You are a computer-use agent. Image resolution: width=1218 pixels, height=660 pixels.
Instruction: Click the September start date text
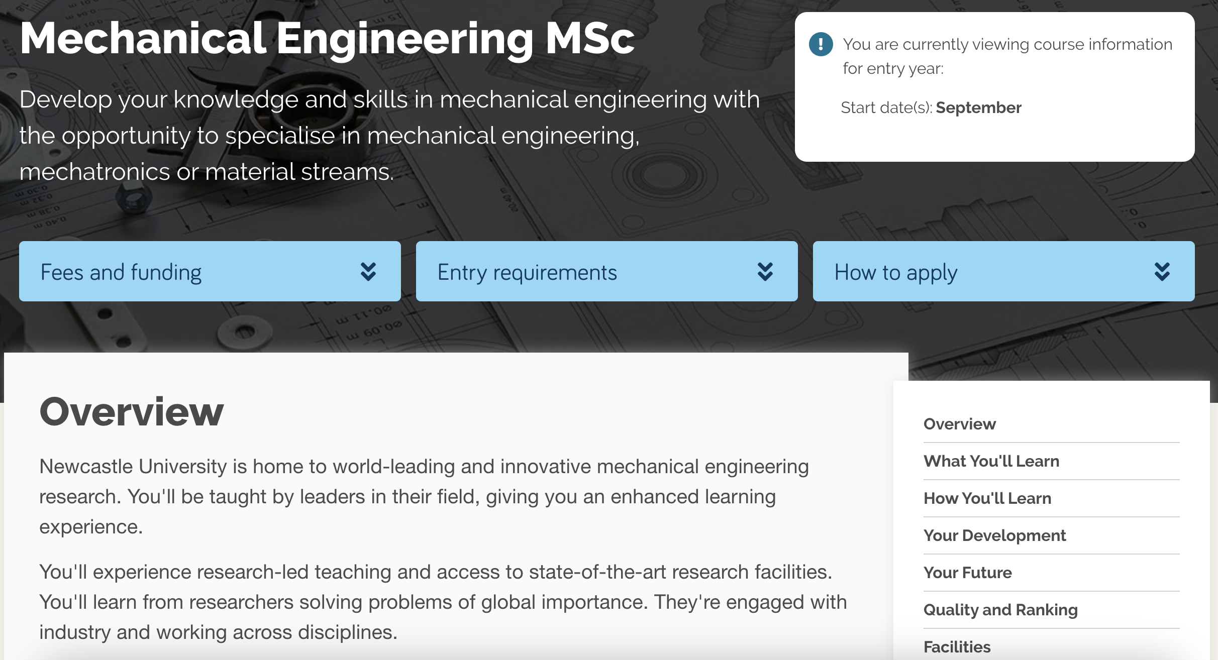pyautogui.click(x=978, y=107)
